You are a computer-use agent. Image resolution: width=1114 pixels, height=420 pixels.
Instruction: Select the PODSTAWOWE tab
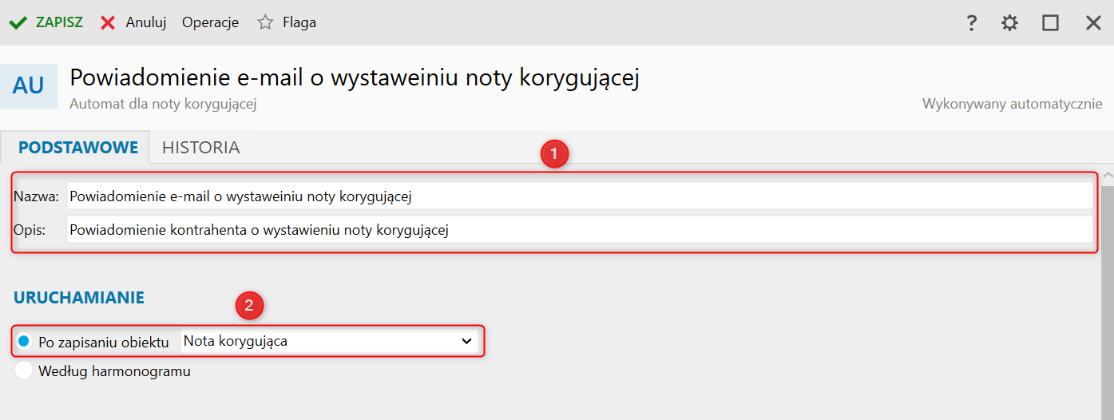coord(78,148)
